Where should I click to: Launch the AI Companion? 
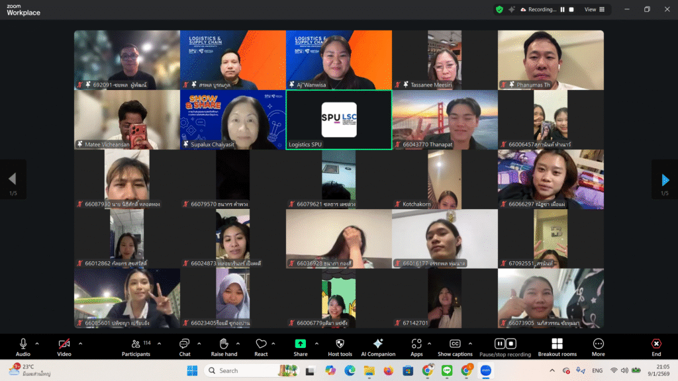tap(378, 347)
